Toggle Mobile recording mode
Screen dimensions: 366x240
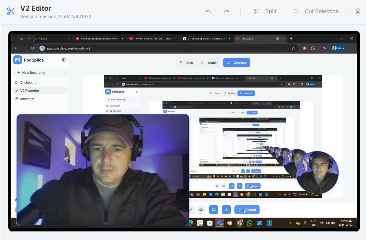(x=210, y=62)
